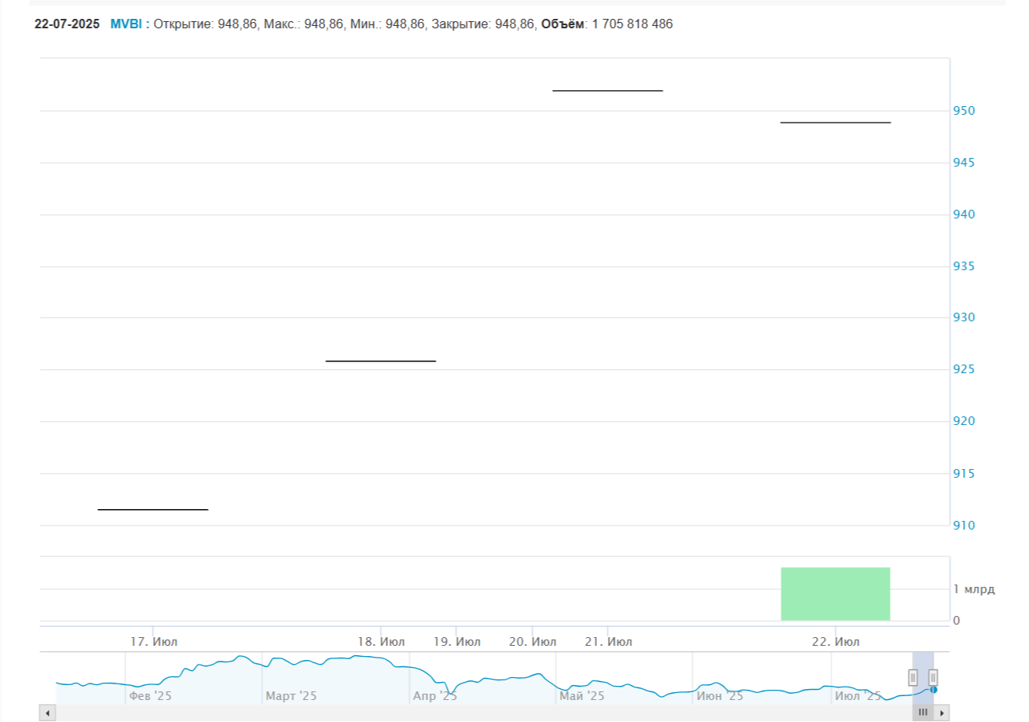Click the '20. Июл' x-axis label
1029x722 pixels.
533,642
